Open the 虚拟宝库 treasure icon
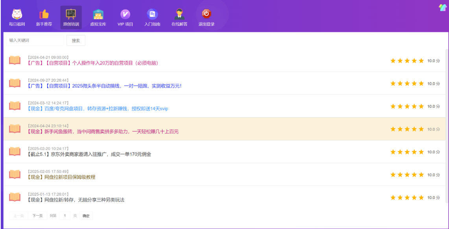 click(98, 15)
